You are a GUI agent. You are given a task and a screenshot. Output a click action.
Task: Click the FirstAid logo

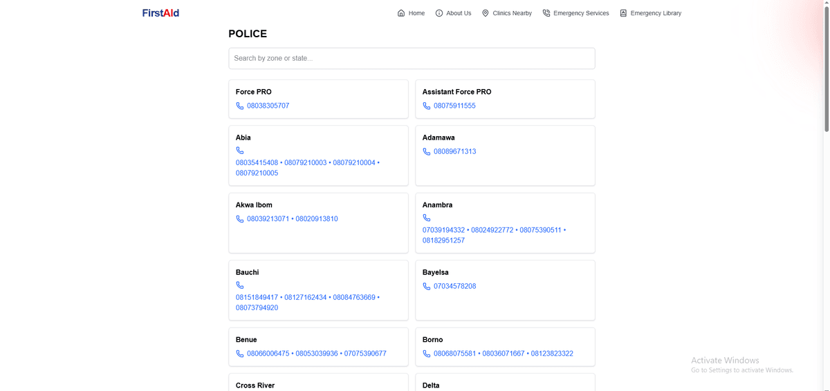[x=160, y=13]
